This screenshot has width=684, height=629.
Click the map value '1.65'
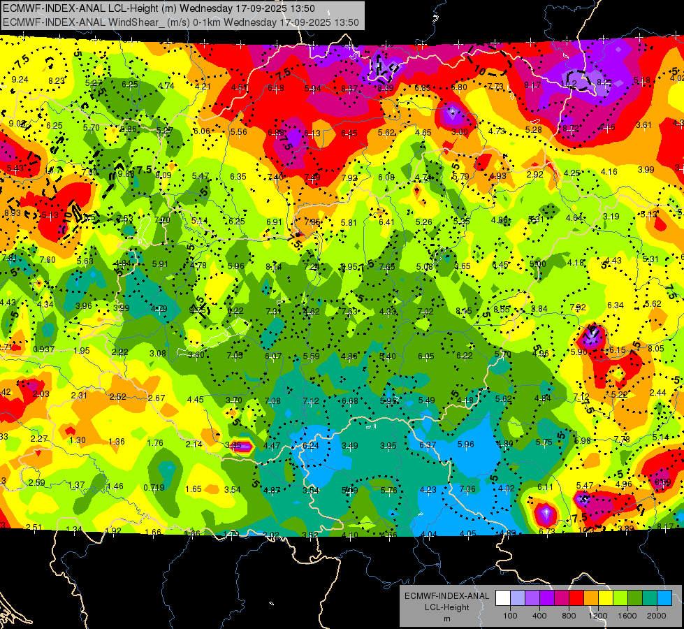click(x=194, y=489)
